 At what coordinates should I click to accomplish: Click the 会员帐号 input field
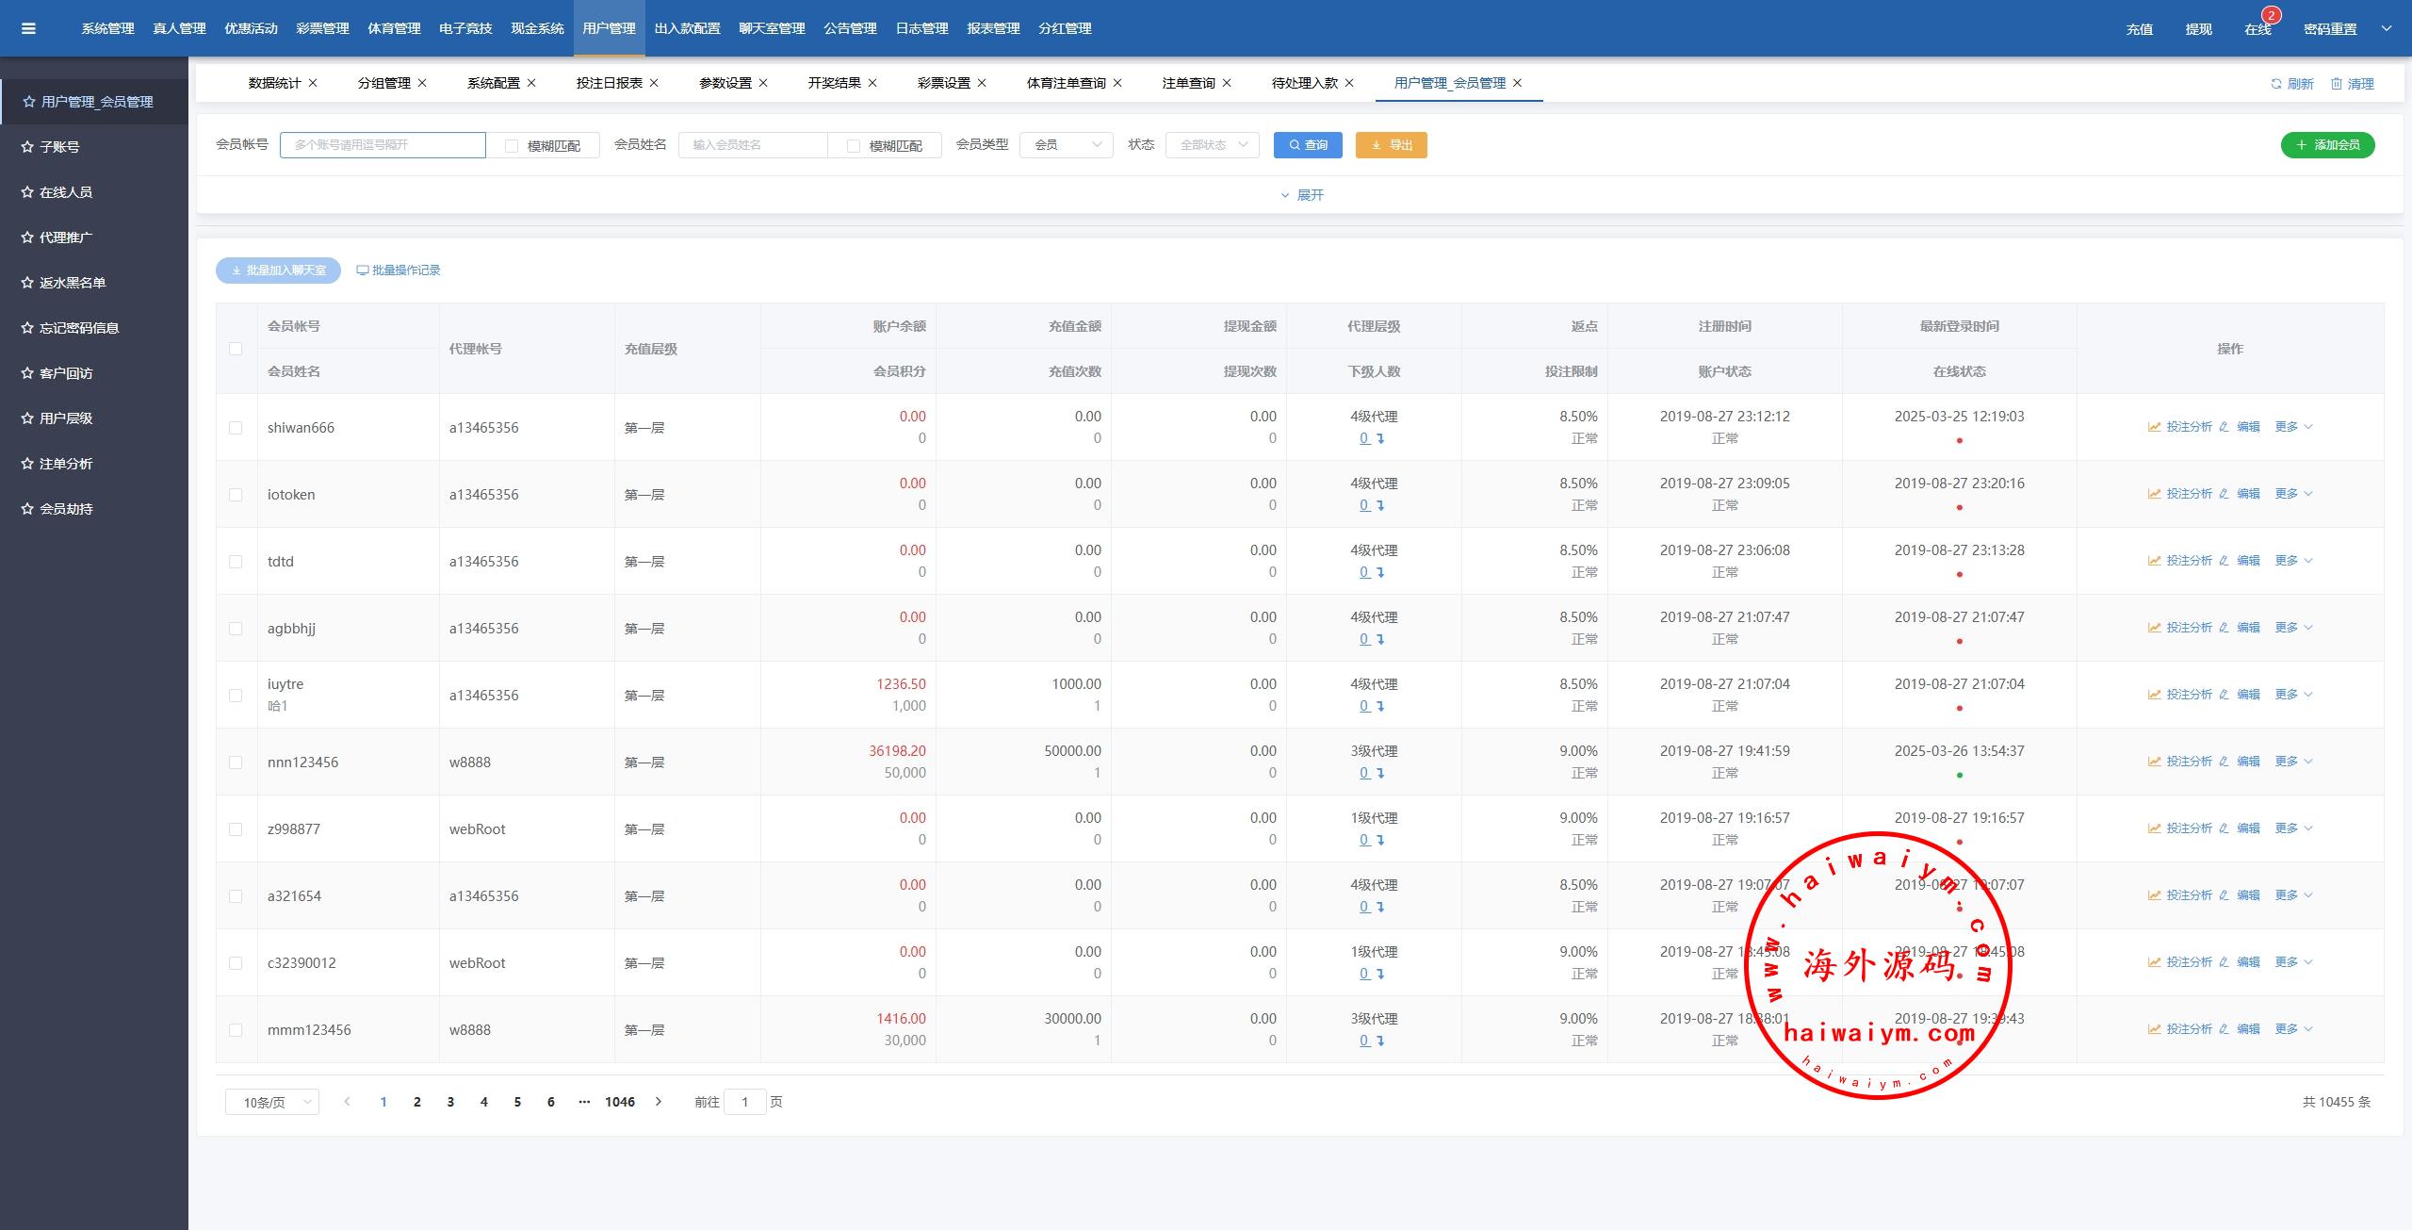(383, 145)
